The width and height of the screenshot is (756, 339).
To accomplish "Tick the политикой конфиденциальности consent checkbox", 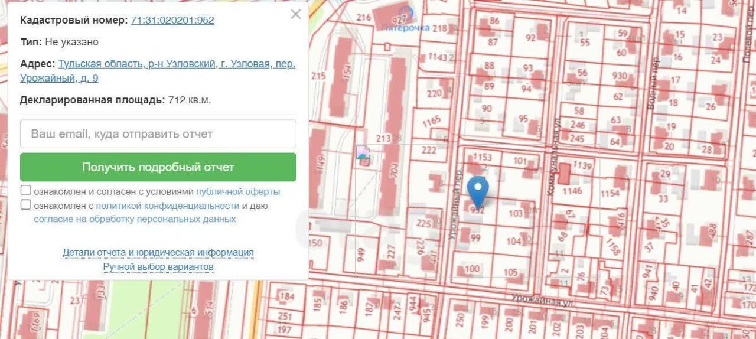I will click(26, 205).
